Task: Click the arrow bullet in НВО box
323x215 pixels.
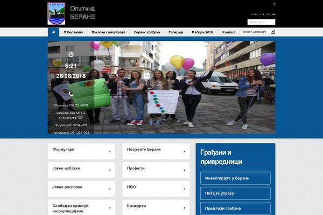Action: tap(184, 189)
